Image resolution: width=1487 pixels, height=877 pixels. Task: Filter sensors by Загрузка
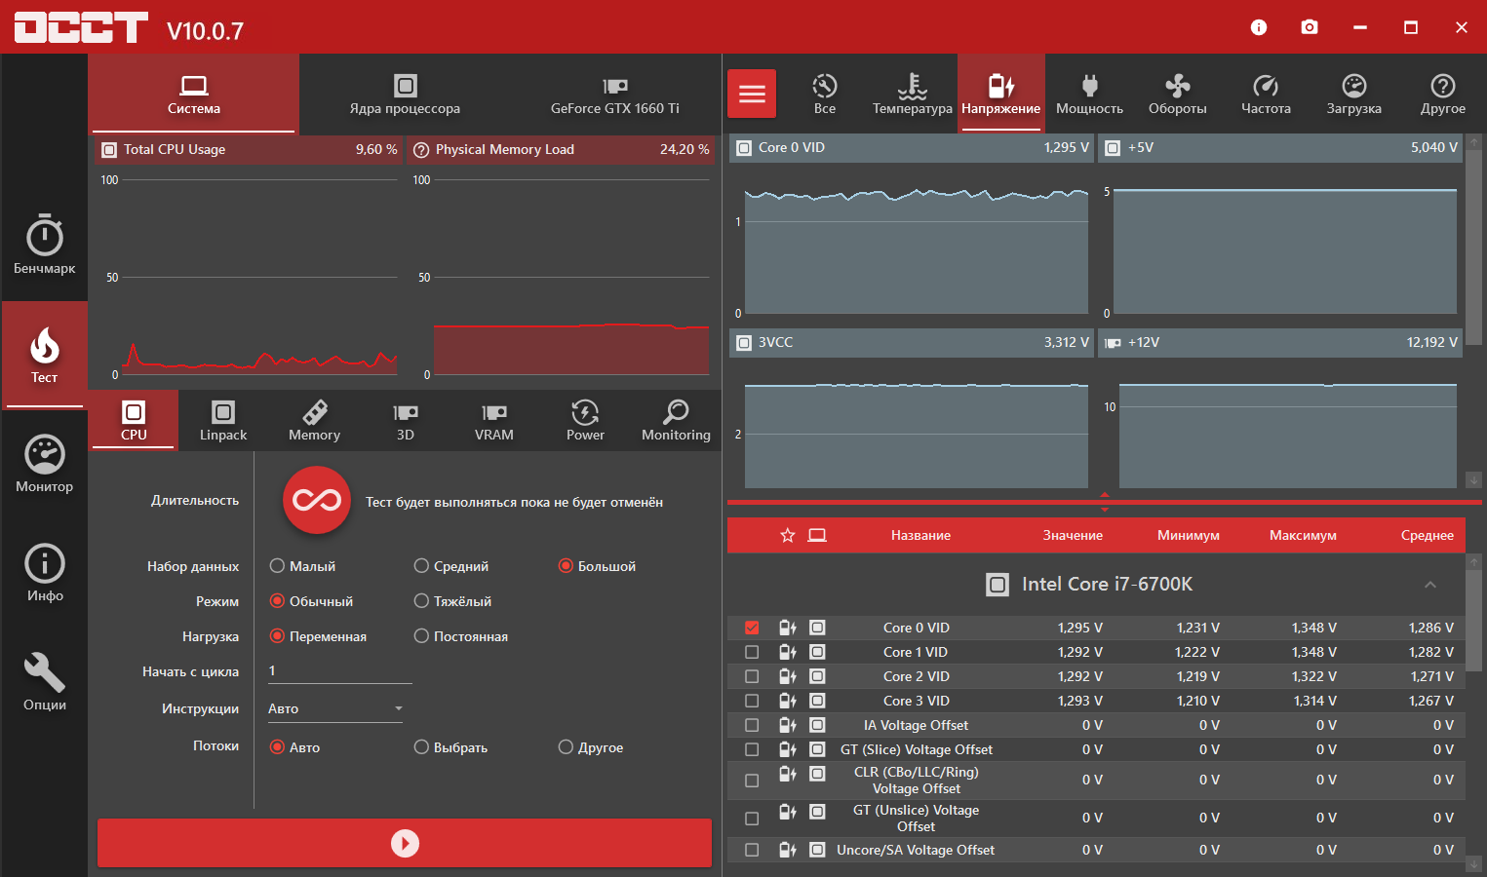pyautogui.click(x=1353, y=94)
